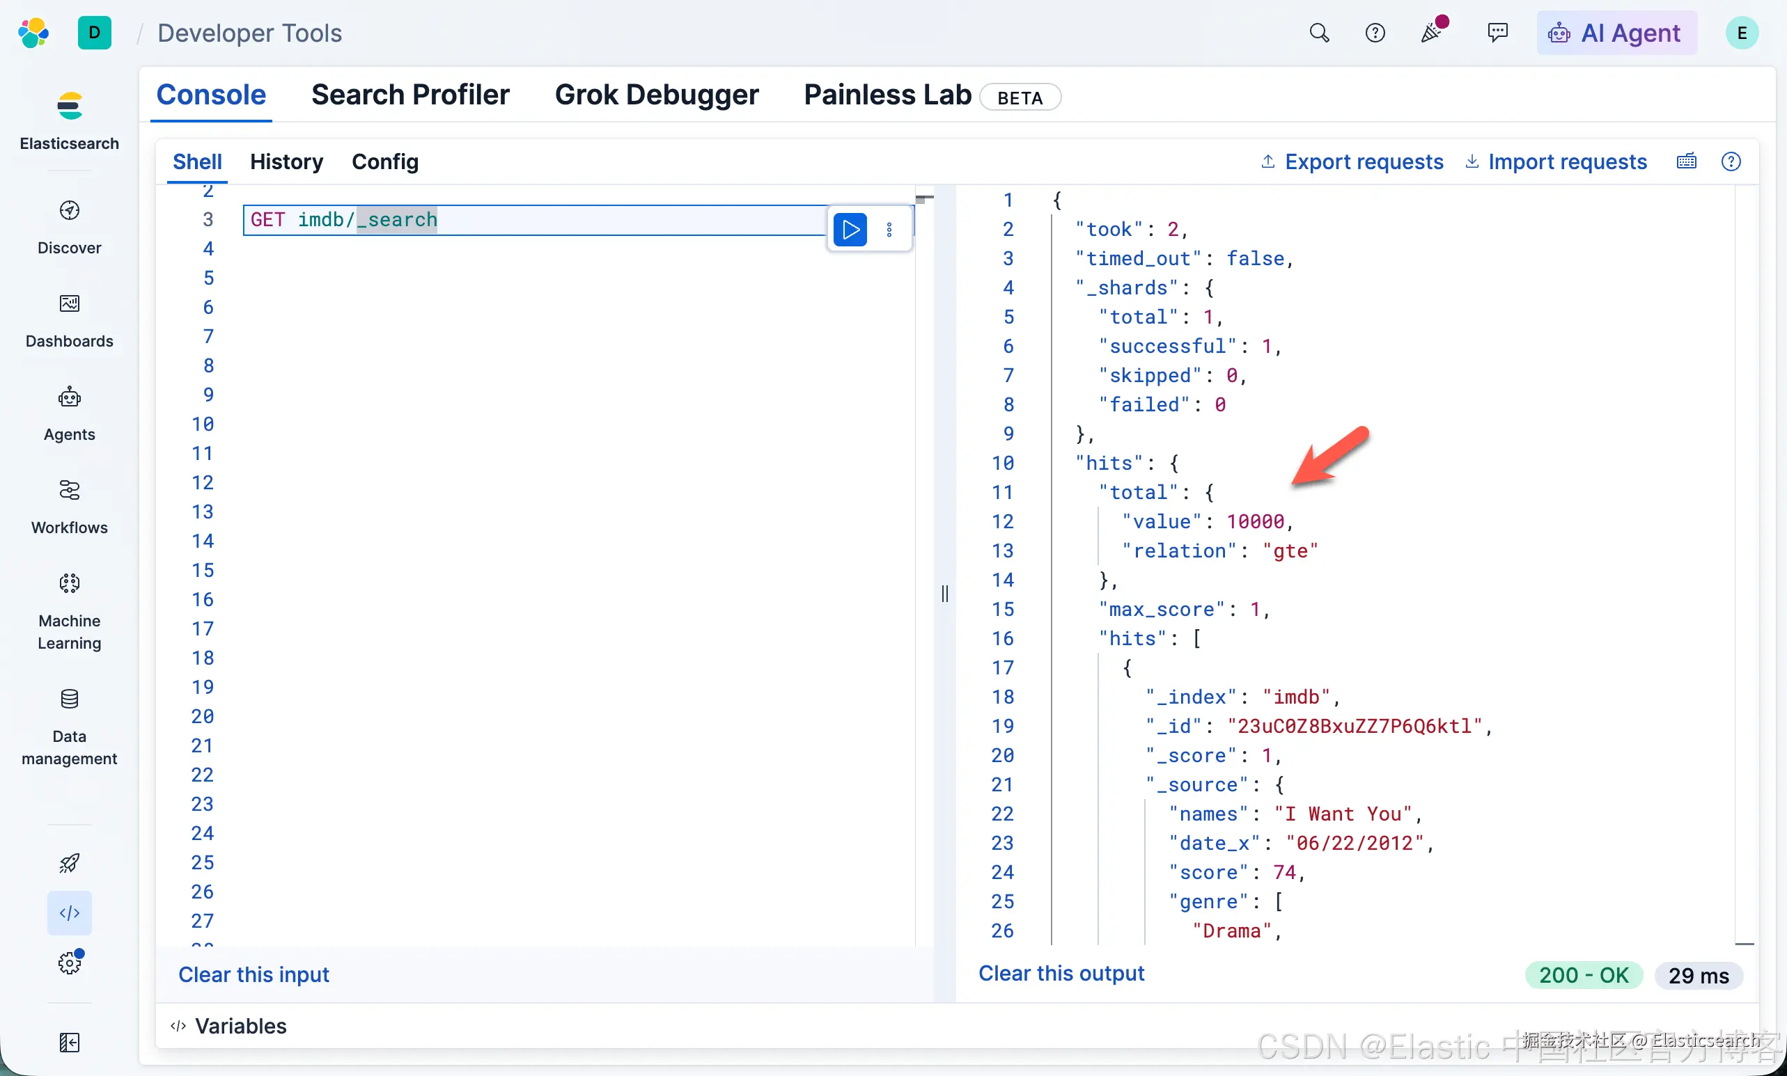Open the user avatar E menu

click(1741, 33)
